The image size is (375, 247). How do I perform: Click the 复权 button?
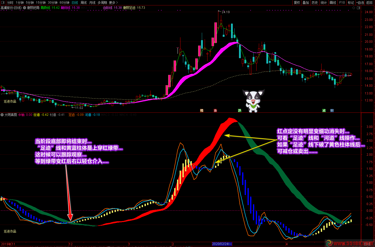click(297, 3)
